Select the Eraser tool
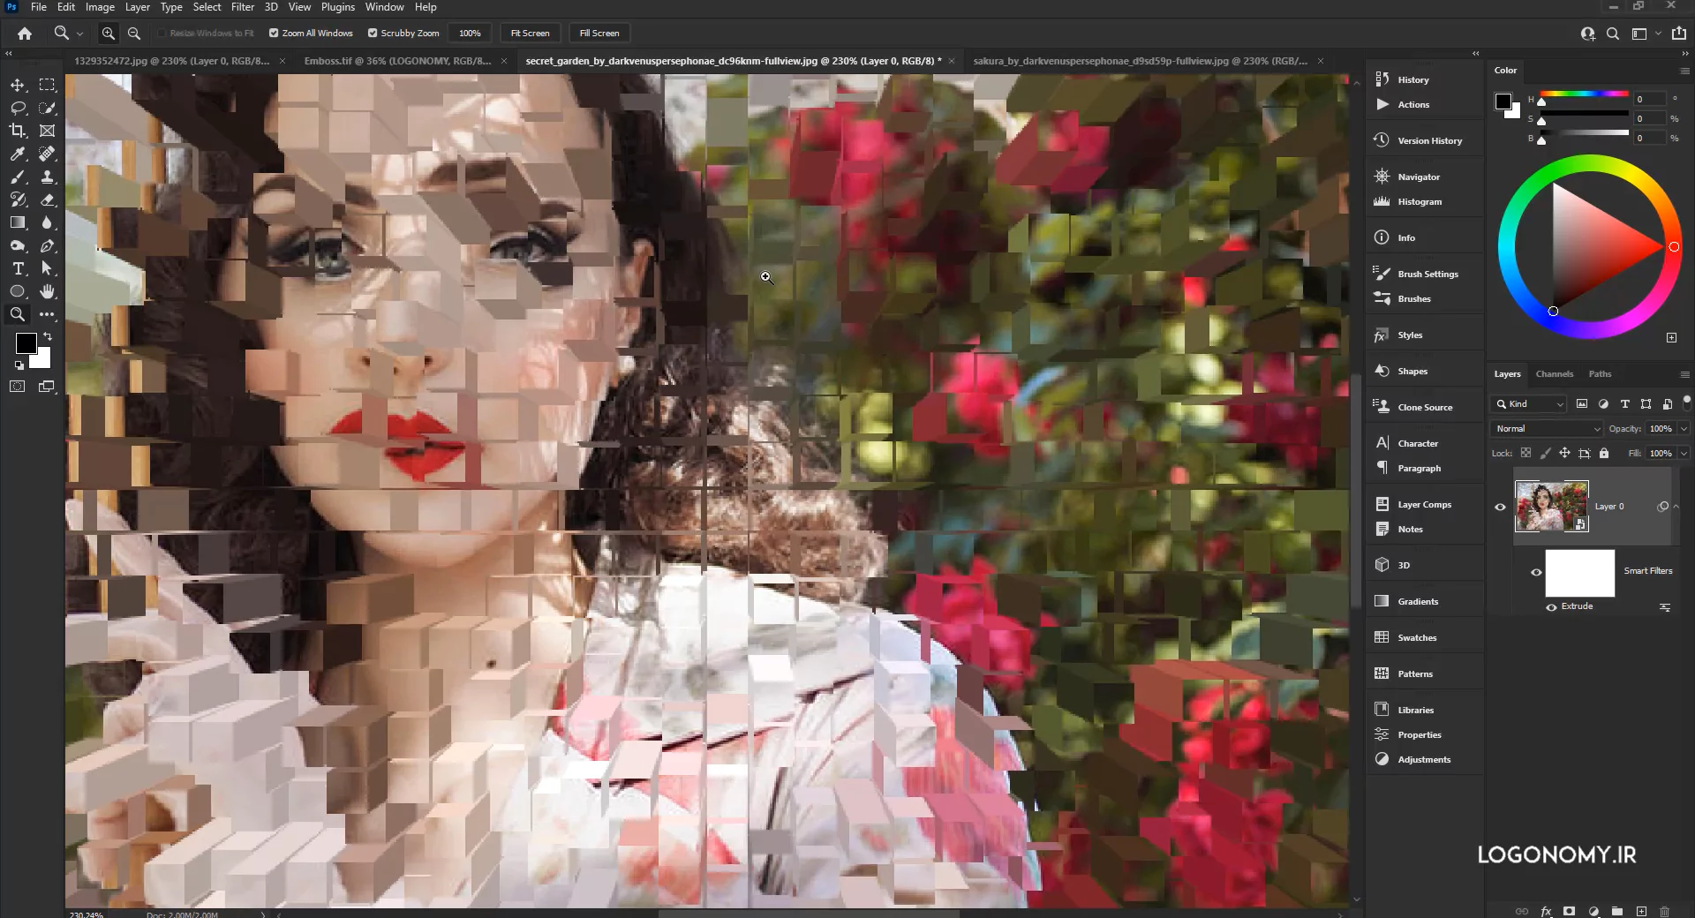This screenshot has width=1695, height=918. tap(48, 199)
